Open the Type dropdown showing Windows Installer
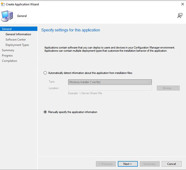186x170 pixels. [x=110, y=82]
